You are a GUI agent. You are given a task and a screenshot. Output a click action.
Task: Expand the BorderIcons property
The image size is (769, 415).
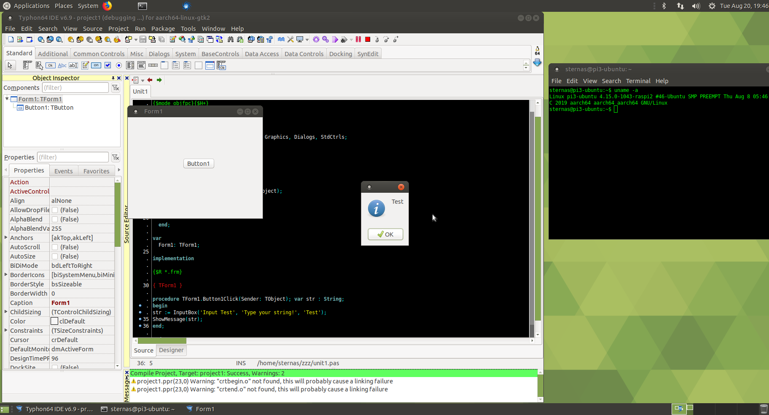(6, 275)
